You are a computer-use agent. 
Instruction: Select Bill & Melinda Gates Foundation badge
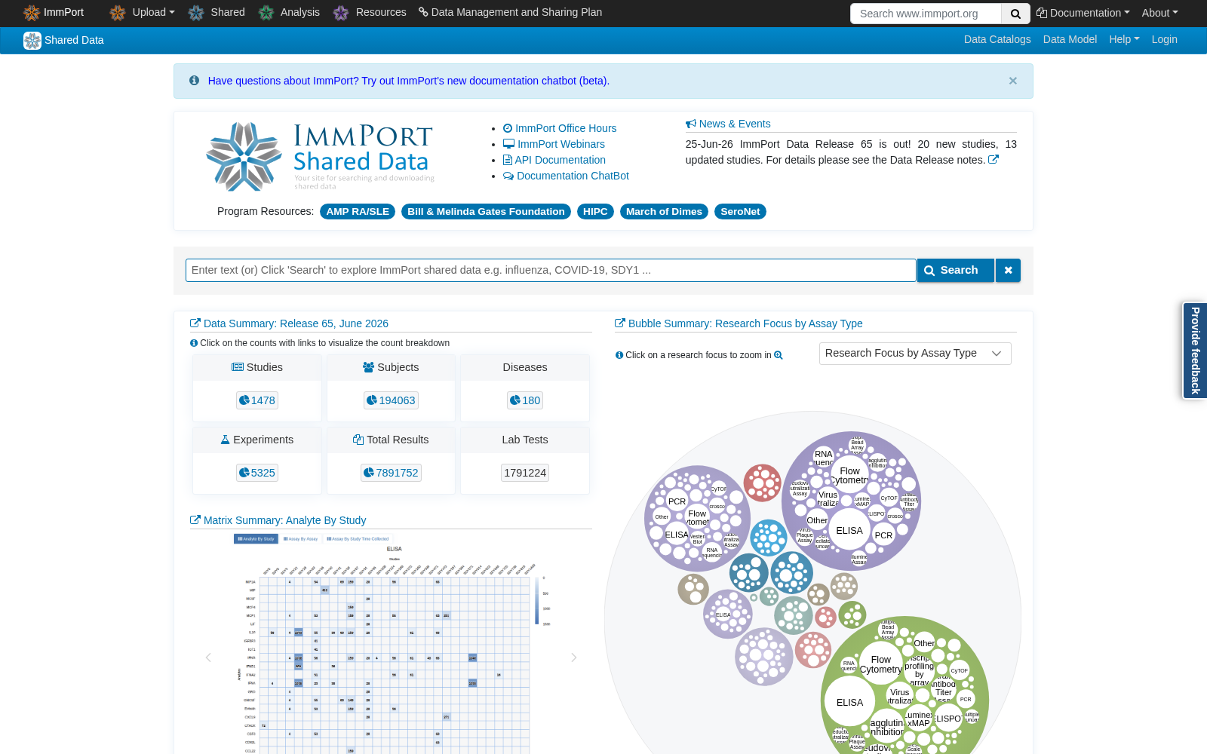point(486,212)
